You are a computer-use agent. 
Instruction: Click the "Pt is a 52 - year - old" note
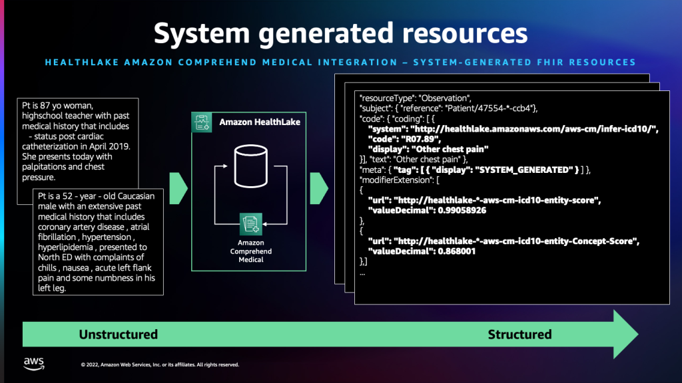tap(99, 242)
